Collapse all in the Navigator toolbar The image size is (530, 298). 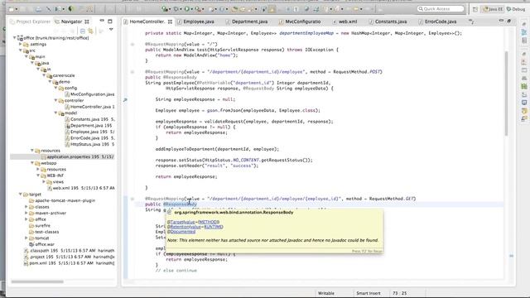(x=83, y=31)
